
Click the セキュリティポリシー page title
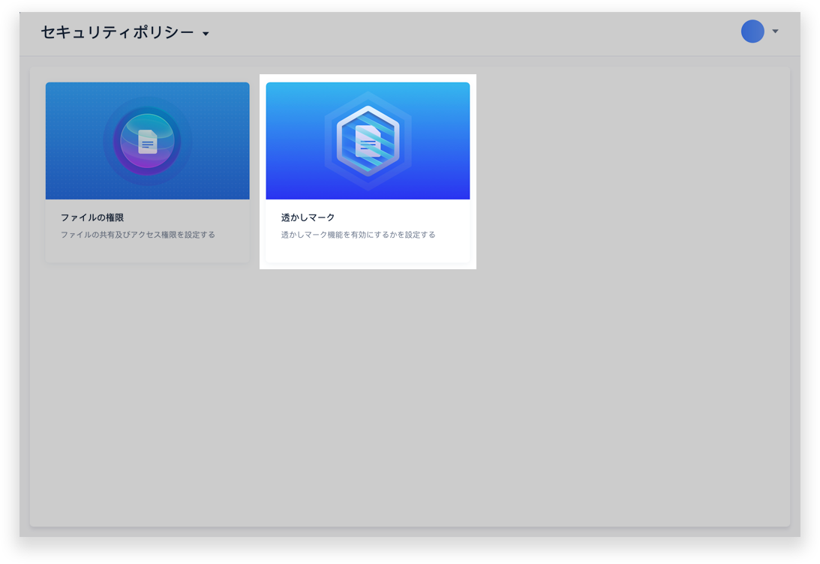116,32
